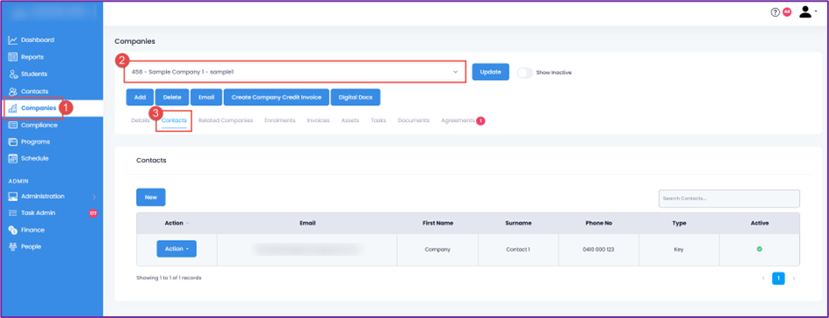Click the Reports sidebar icon
The width and height of the screenshot is (829, 318).
tap(13, 57)
